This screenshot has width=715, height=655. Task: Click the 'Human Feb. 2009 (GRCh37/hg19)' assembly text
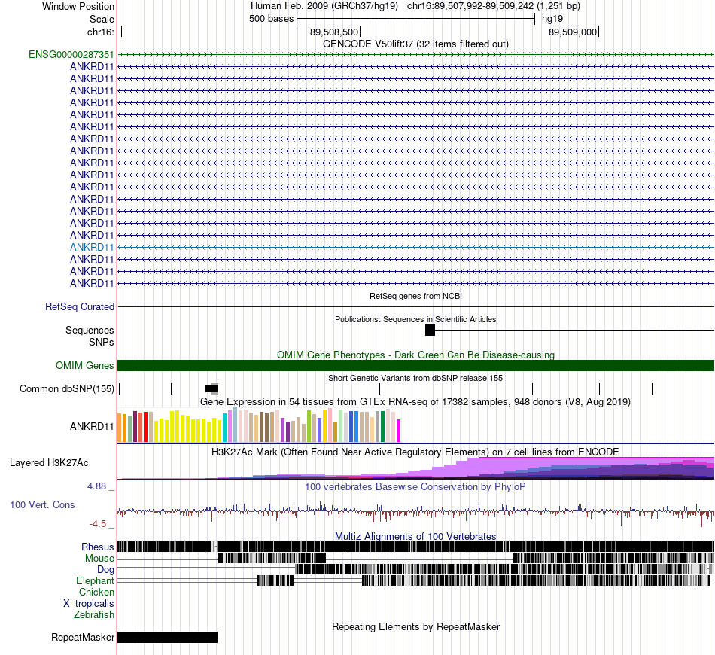tap(324, 6)
